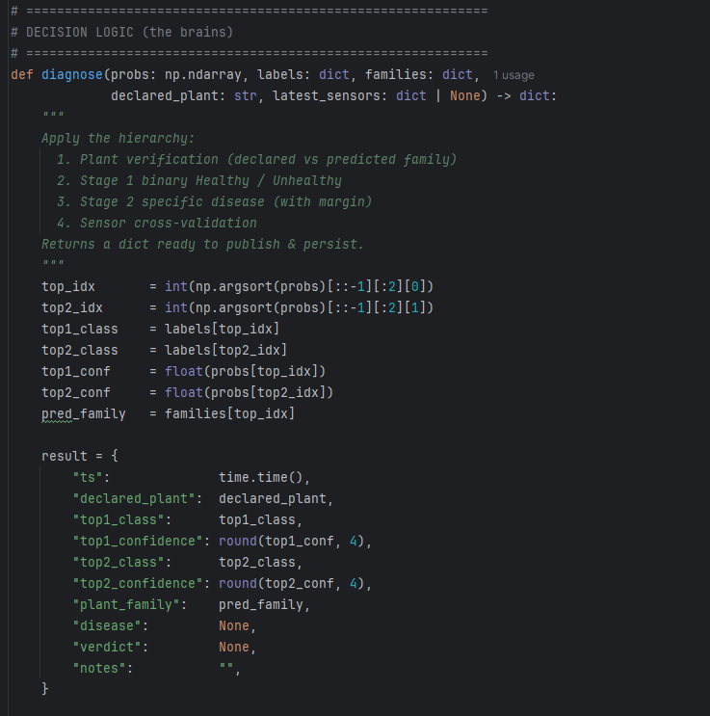Click the None value for "disease"
710x716 pixels.
coord(234,625)
